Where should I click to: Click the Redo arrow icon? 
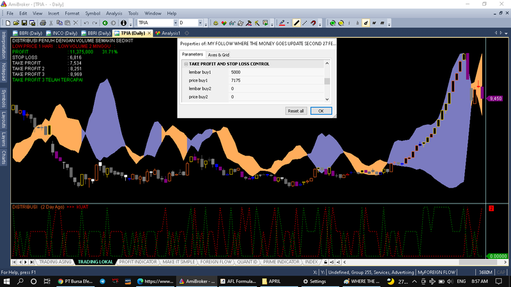pos(95,23)
